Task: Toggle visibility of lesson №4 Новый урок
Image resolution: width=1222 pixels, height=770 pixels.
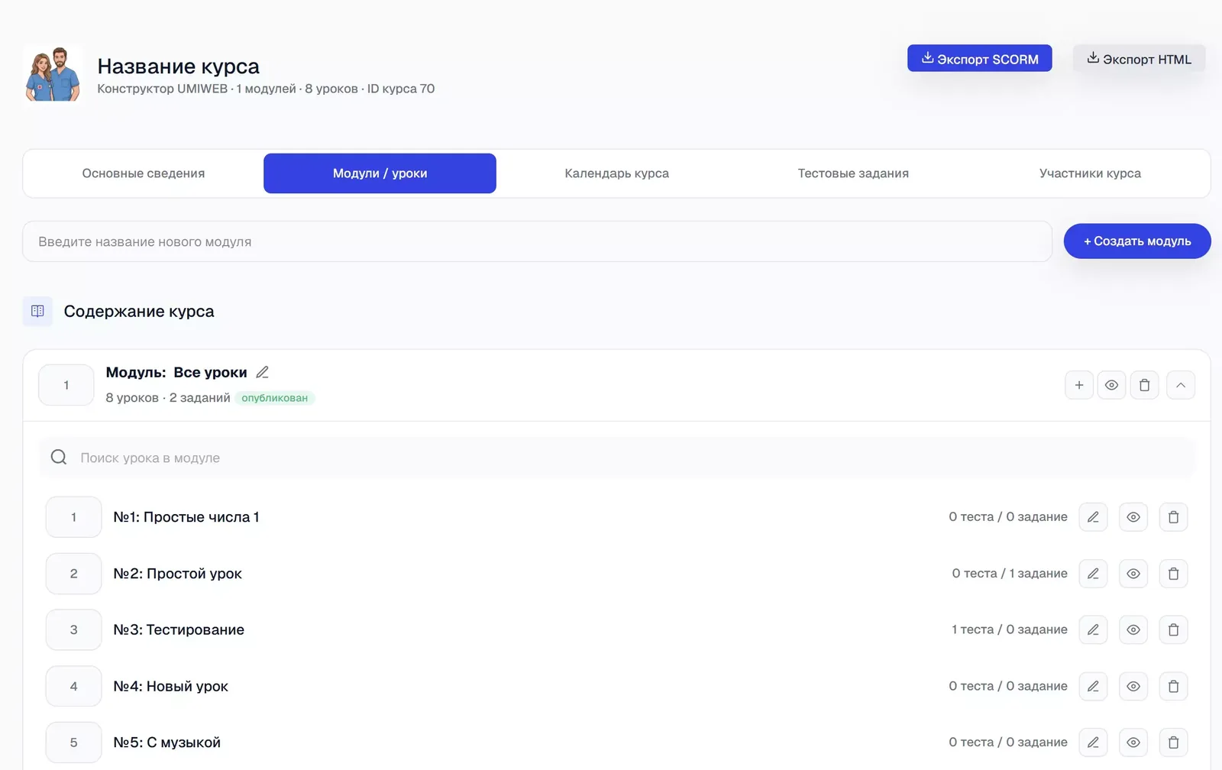Action: coord(1133,687)
